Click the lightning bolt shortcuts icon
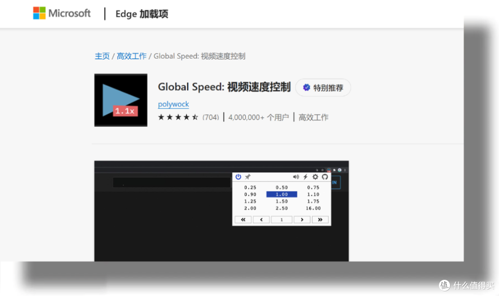Screen dimensions: 499x296 [305, 177]
